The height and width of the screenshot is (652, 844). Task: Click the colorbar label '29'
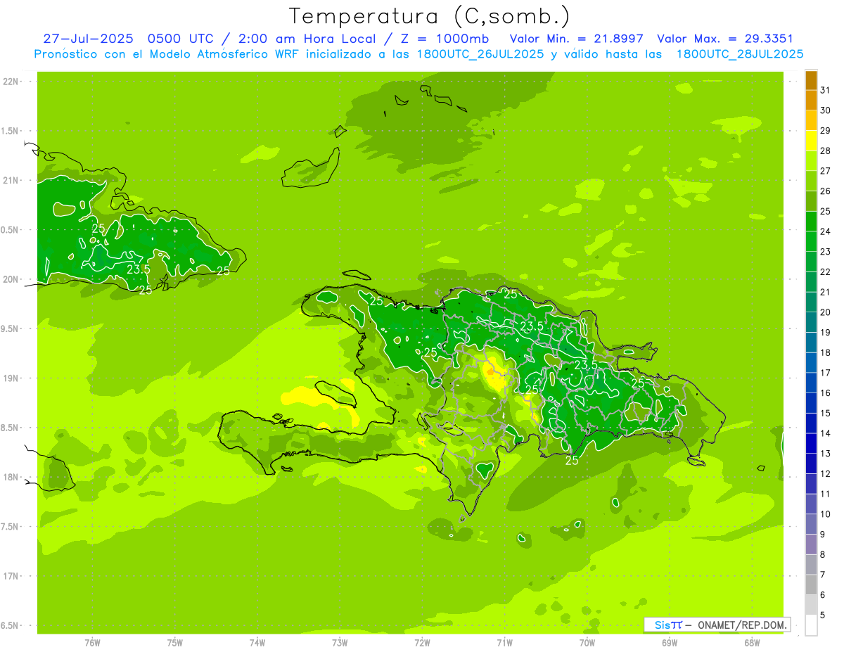pos(826,130)
